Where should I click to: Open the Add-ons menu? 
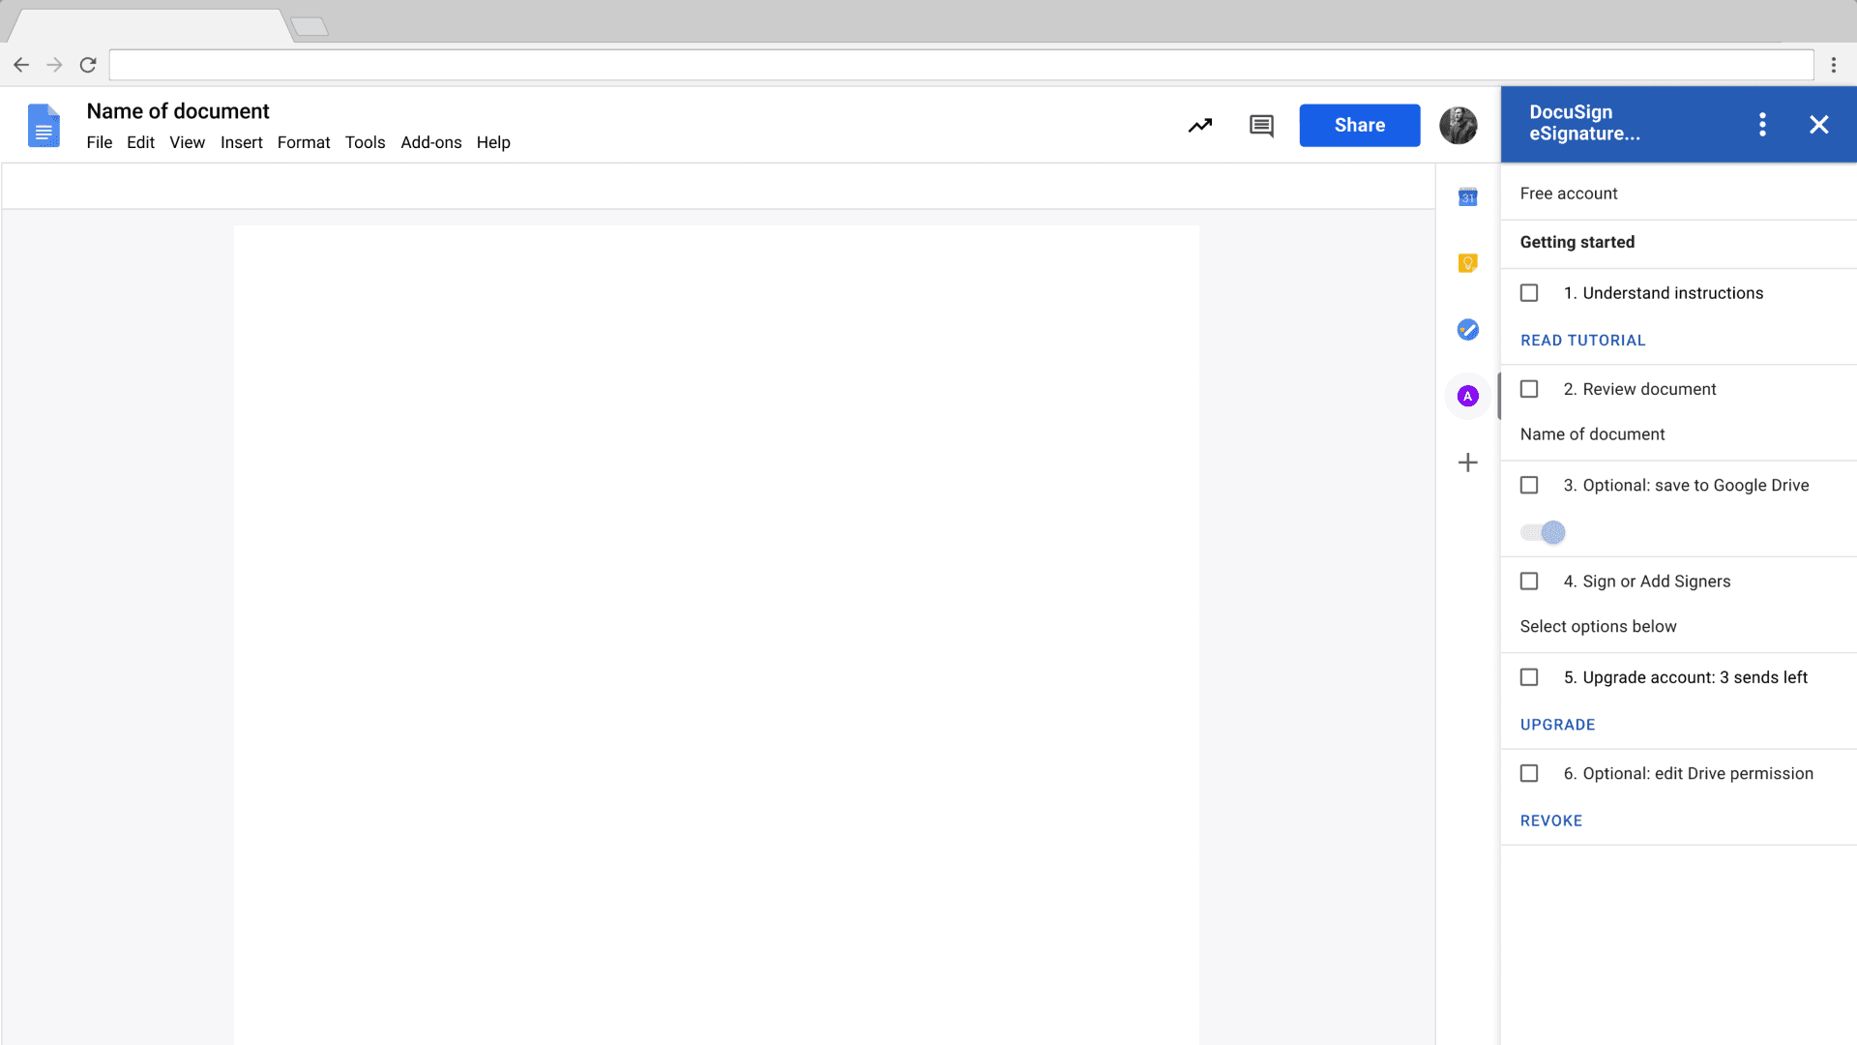click(x=430, y=142)
